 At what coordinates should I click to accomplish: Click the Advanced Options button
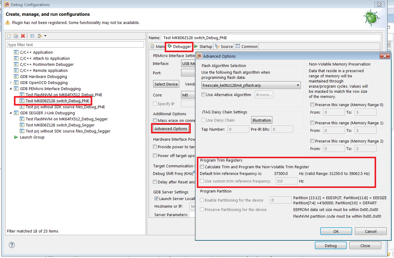[171, 129]
